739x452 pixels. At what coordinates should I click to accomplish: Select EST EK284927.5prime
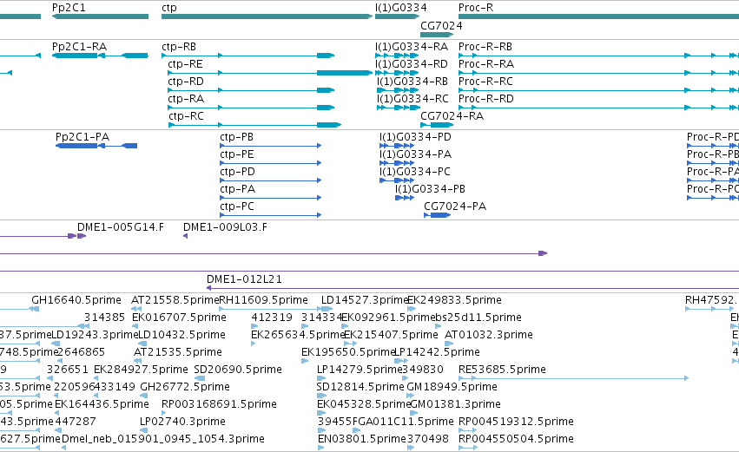141,370
